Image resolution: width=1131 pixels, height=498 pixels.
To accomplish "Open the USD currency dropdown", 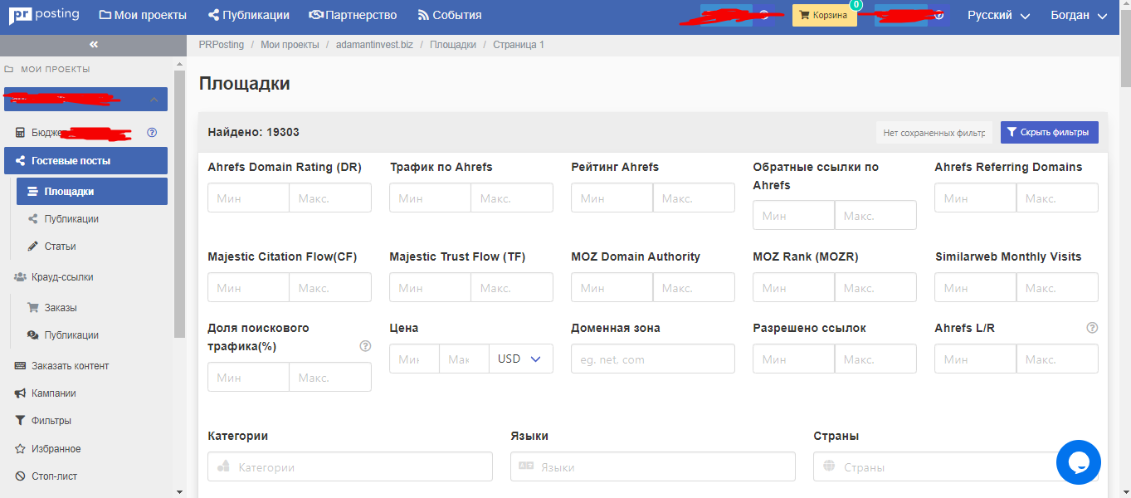I will (520, 359).
